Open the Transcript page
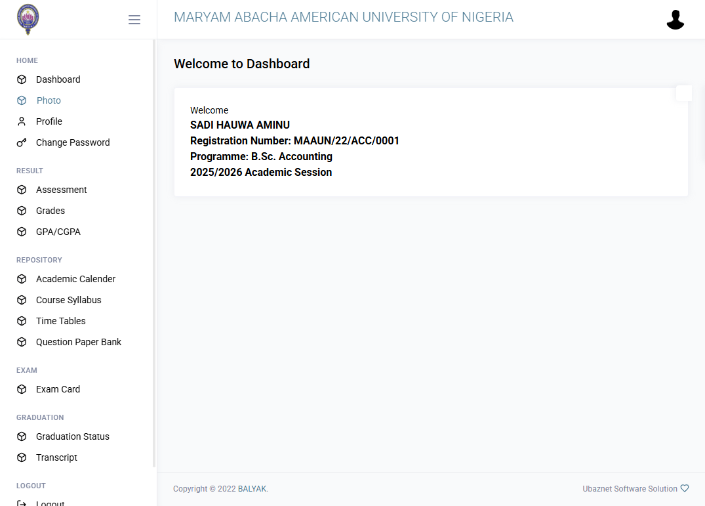The height and width of the screenshot is (506, 705). [56, 458]
